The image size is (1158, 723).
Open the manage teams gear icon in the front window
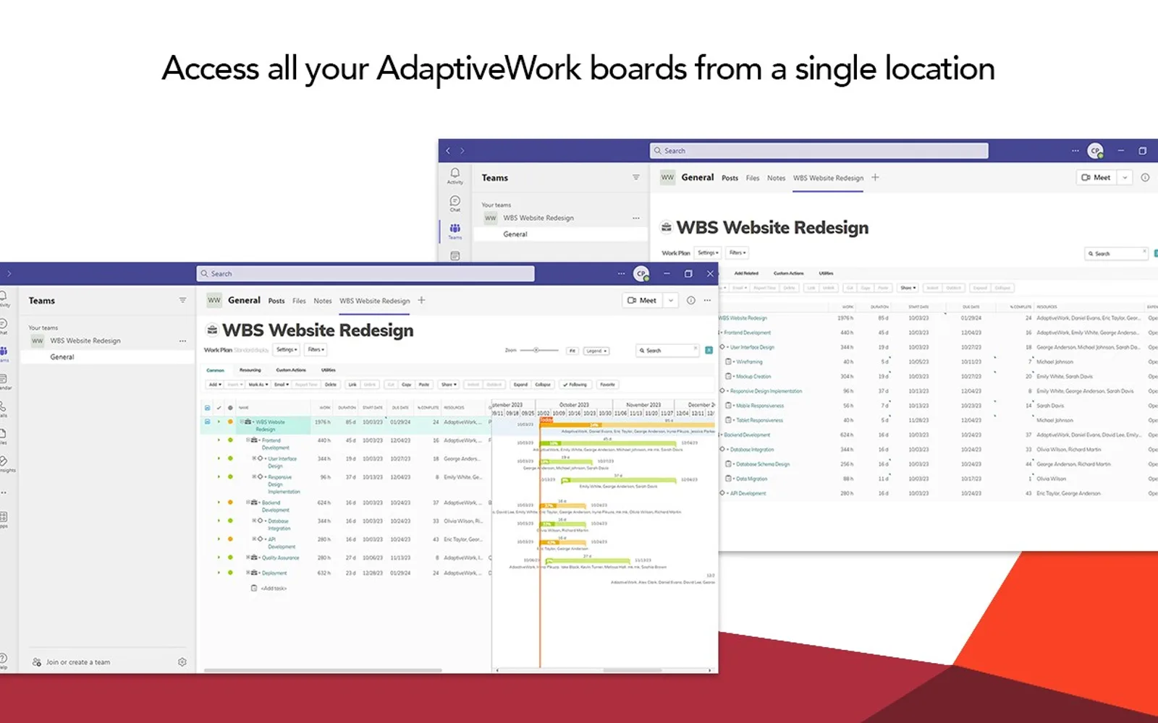tap(182, 662)
